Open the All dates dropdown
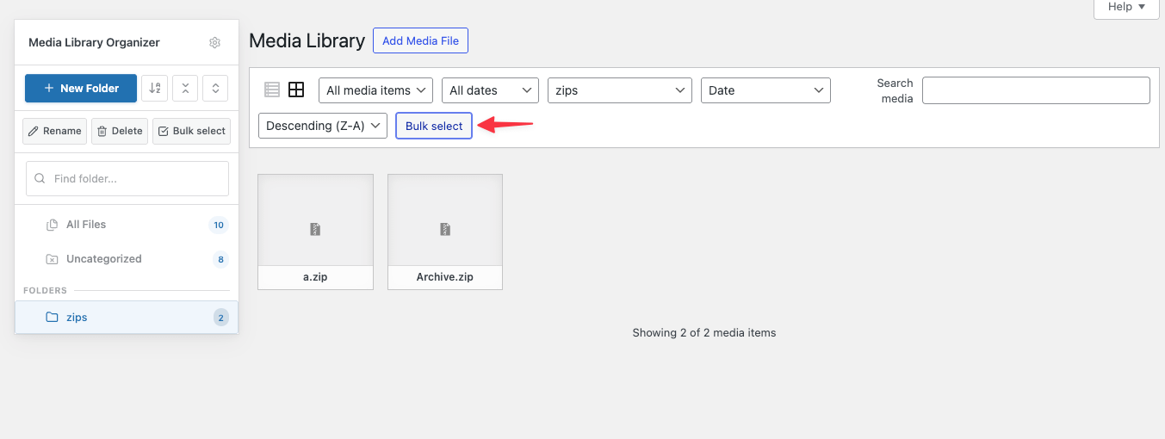Viewport: 1165px width, 439px height. [490, 90]
